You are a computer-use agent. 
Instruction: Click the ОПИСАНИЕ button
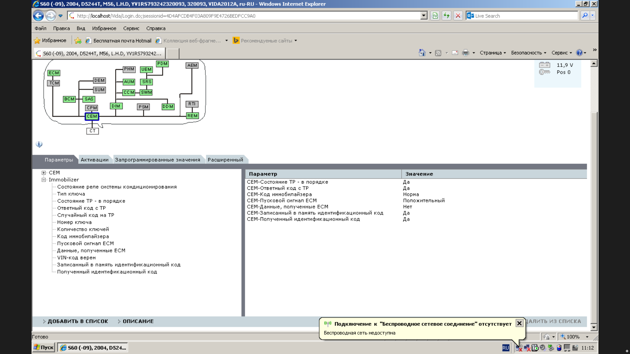coord(138,322)
